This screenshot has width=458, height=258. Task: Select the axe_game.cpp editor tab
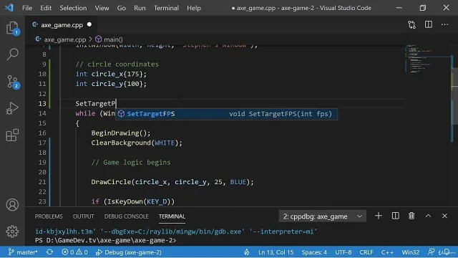(x=62, y=25)
